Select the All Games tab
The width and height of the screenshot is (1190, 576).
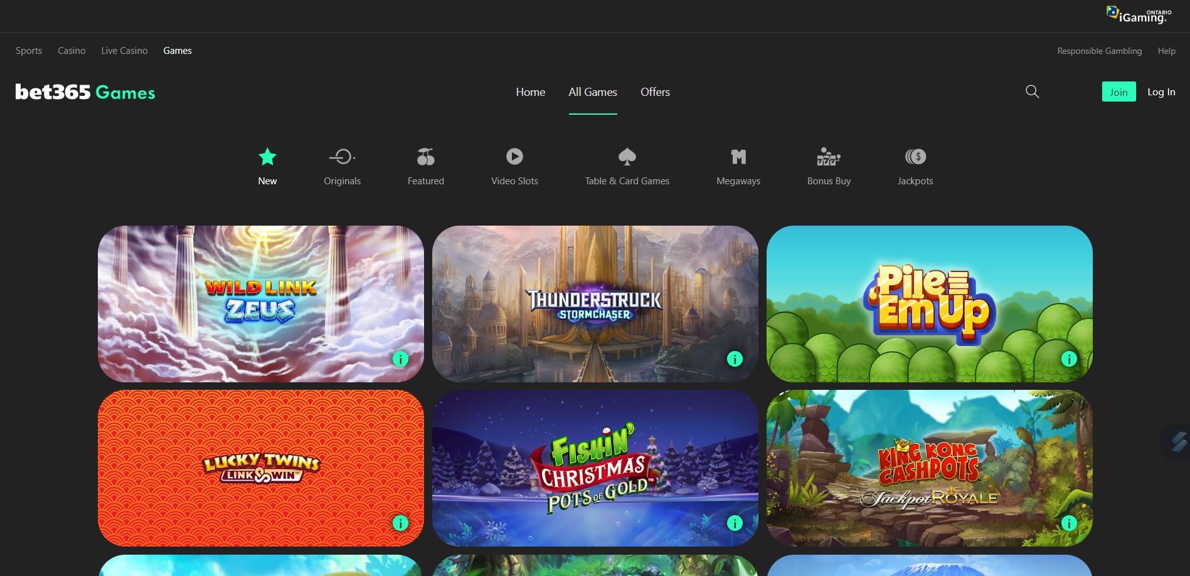593,92
